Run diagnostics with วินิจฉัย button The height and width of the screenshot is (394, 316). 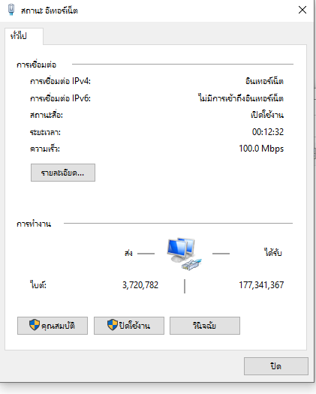point(205,326)
